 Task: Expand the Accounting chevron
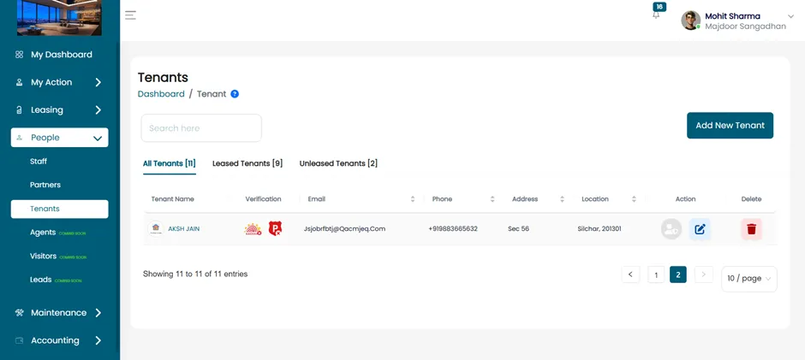(98, 340)
